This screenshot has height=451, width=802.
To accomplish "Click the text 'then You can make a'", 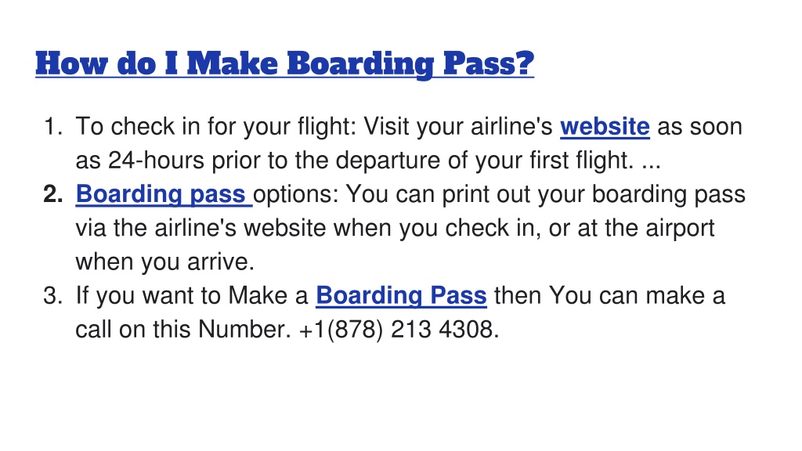I will (x=609, y=295).
